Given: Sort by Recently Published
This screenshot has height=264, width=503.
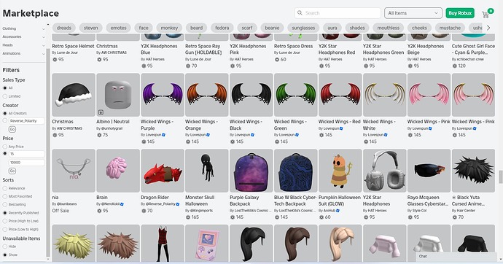Looking at the screenshot, I should [x=5, y=213].
